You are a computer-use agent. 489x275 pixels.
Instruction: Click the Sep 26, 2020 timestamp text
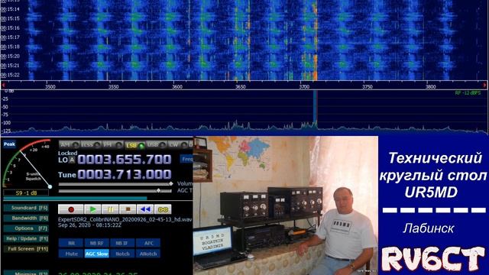[86, 225]
